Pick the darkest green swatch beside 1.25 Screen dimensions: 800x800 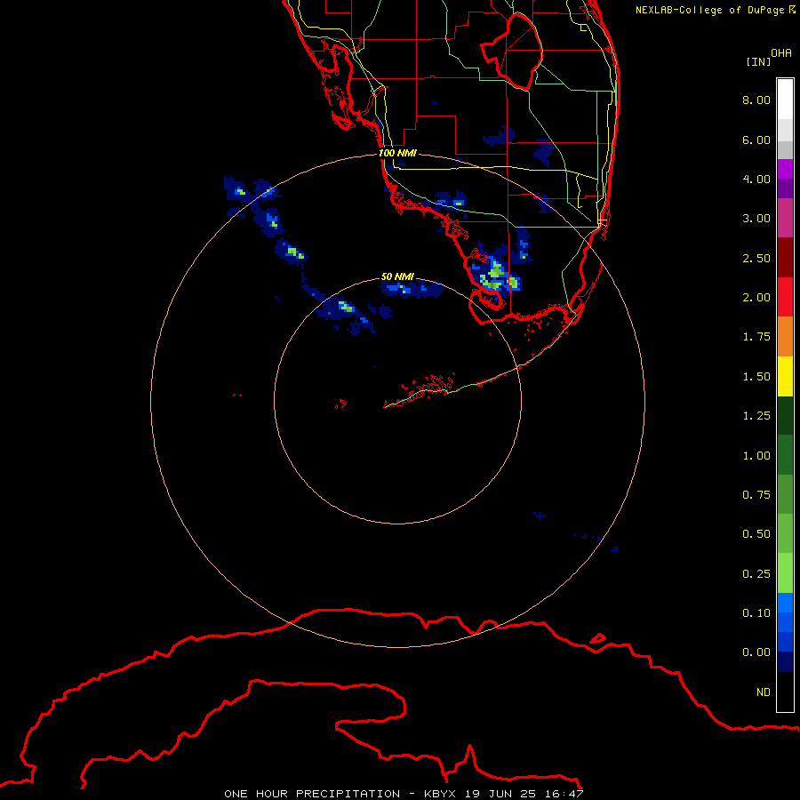[x=785, y=415]
